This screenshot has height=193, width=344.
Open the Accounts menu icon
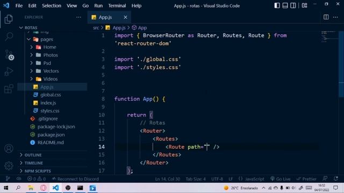click(x=9, y=149)
